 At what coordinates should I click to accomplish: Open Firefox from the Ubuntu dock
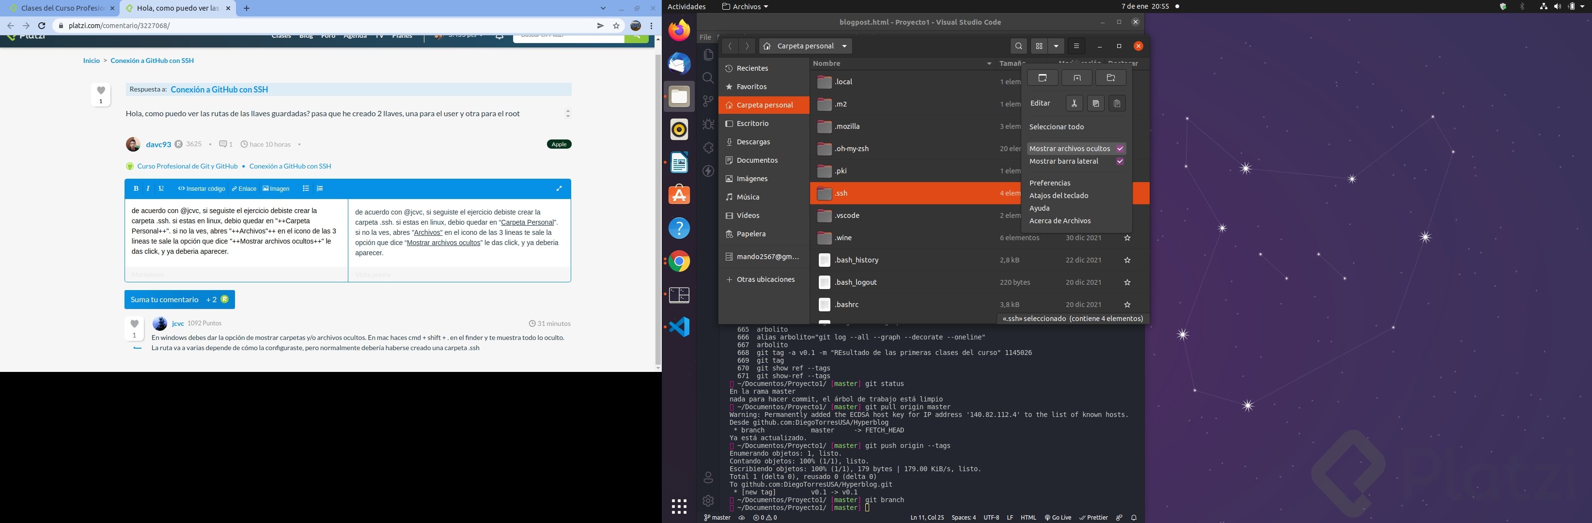tap(679, 30)
